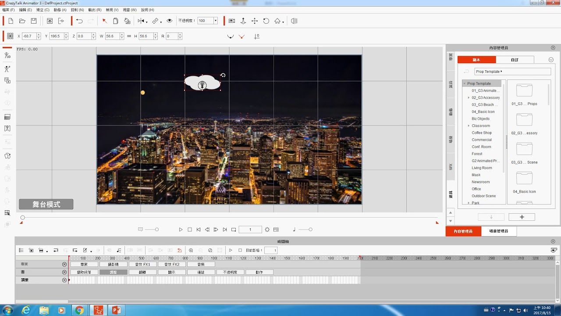The height and width of the screenshot is (316, 561).
Task: Open the 04_Basic Icon folder thumbnail
Action: (x=524, y=179)
